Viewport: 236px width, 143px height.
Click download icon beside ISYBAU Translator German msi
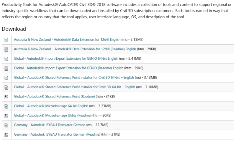pyautogui.click(x=6, y=125)
